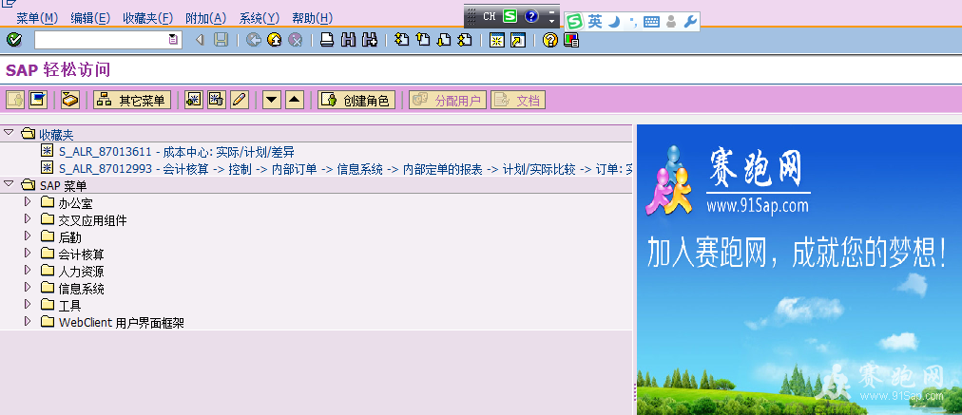Click the green Enter checkmark icon
Viewport: 962px width, 415px height.
click(14, 41)
